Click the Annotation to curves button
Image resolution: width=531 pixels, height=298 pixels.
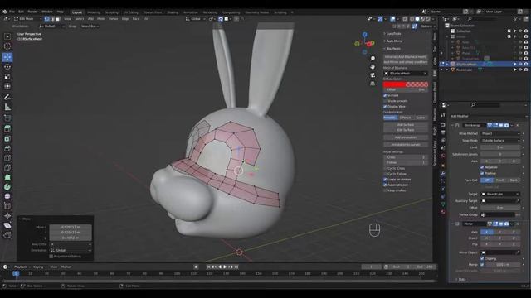pos(406,145)
